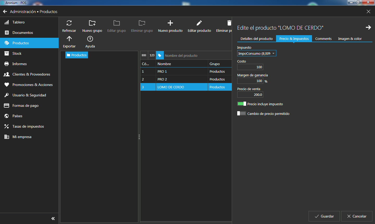This screenshot has height=224, width=375.
Task: Click the panel splitter between group tree and list
Action: [139, 137]
